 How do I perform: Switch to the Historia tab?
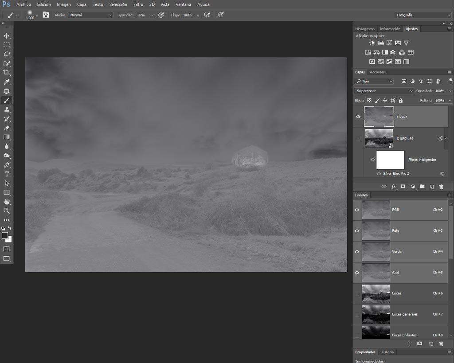pyautogui.click(x=387, y=352)
